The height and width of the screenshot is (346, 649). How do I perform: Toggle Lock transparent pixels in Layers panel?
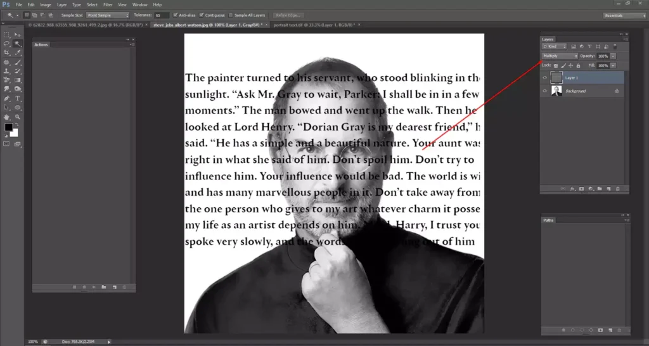pos(555,66)
